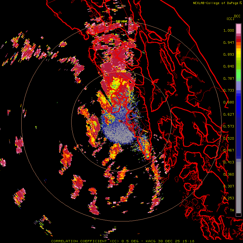Click the 0.360 scale value
The image size is (243, 243).
(229, 174)
